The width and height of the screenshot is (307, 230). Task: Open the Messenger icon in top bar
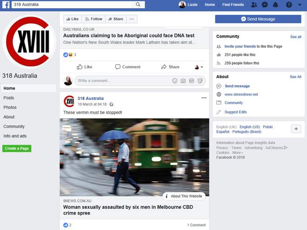(x=265, y=5)
